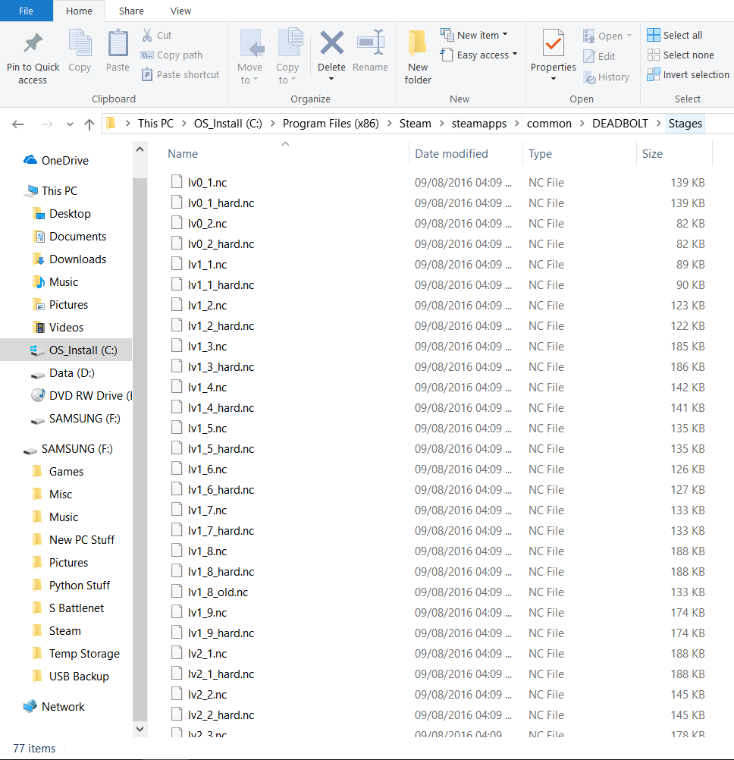Click Select none in the ribbon
Image resolution: width=734 pixels, height=760 pixels.
point(680,55)
